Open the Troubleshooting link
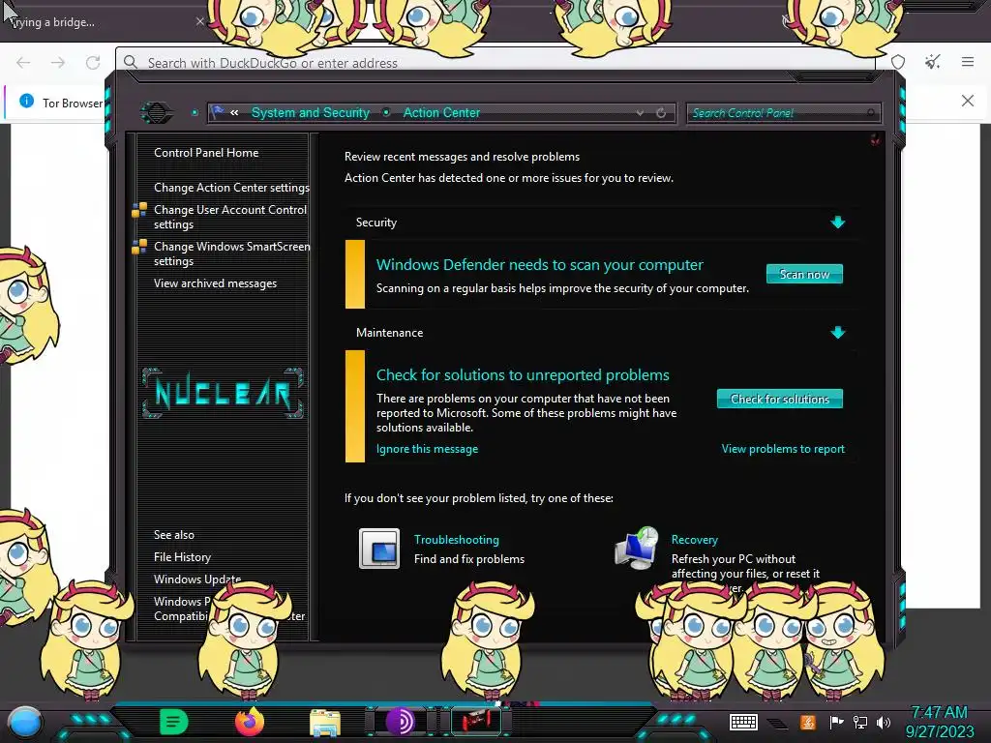The height and width of the screenshot is (743, 991). [457, 540]
